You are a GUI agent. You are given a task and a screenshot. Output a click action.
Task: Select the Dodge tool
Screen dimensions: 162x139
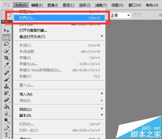pyautogui.click(x=6, y=120)
